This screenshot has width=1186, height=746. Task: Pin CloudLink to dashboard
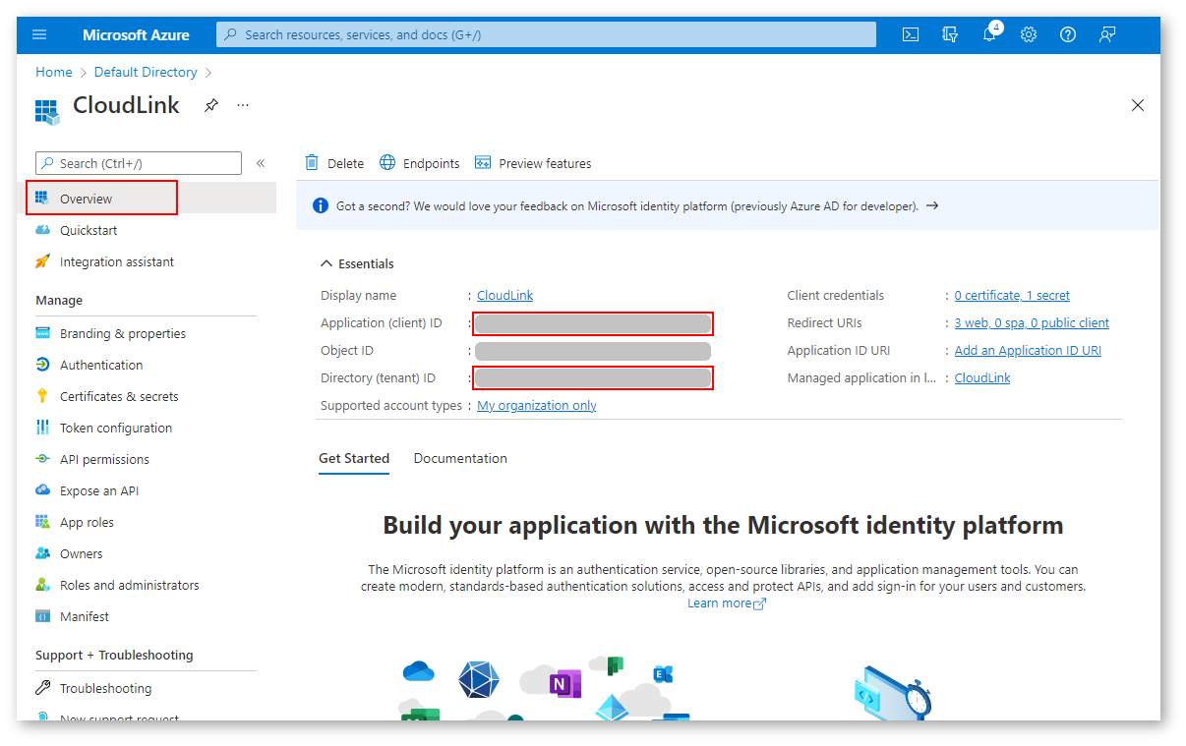pos(211,105)
